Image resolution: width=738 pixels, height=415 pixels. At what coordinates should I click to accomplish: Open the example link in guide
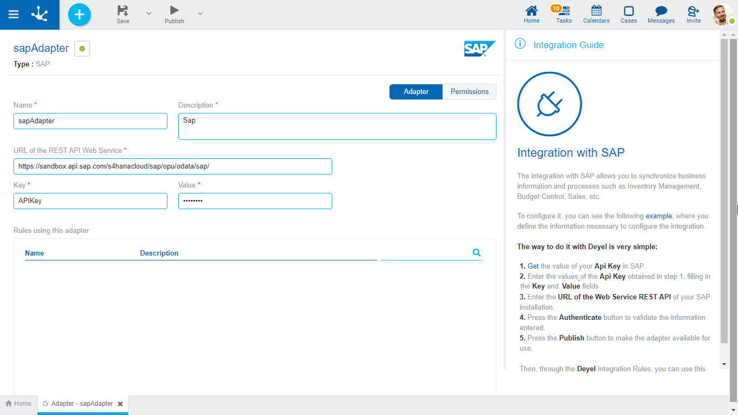tap(659, 216)
